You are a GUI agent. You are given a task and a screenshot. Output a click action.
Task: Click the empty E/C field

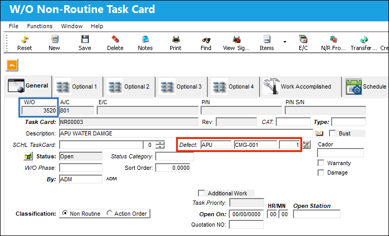tap(148, 110)
